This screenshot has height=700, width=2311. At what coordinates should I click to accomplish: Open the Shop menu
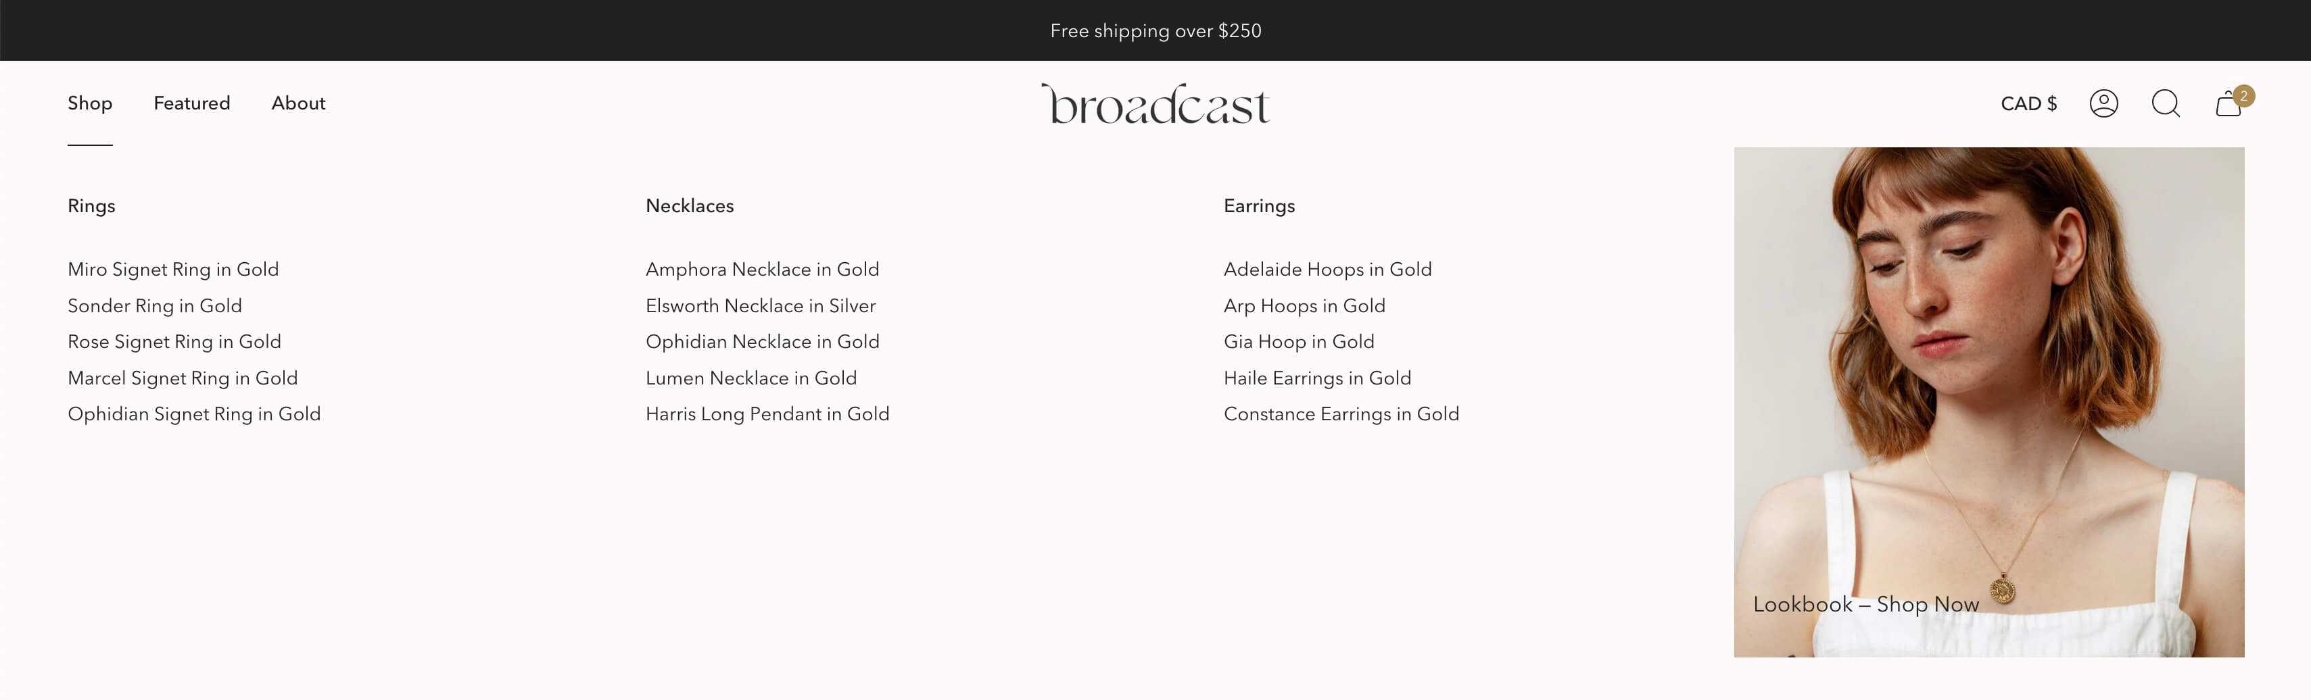[x=90, y=104]
